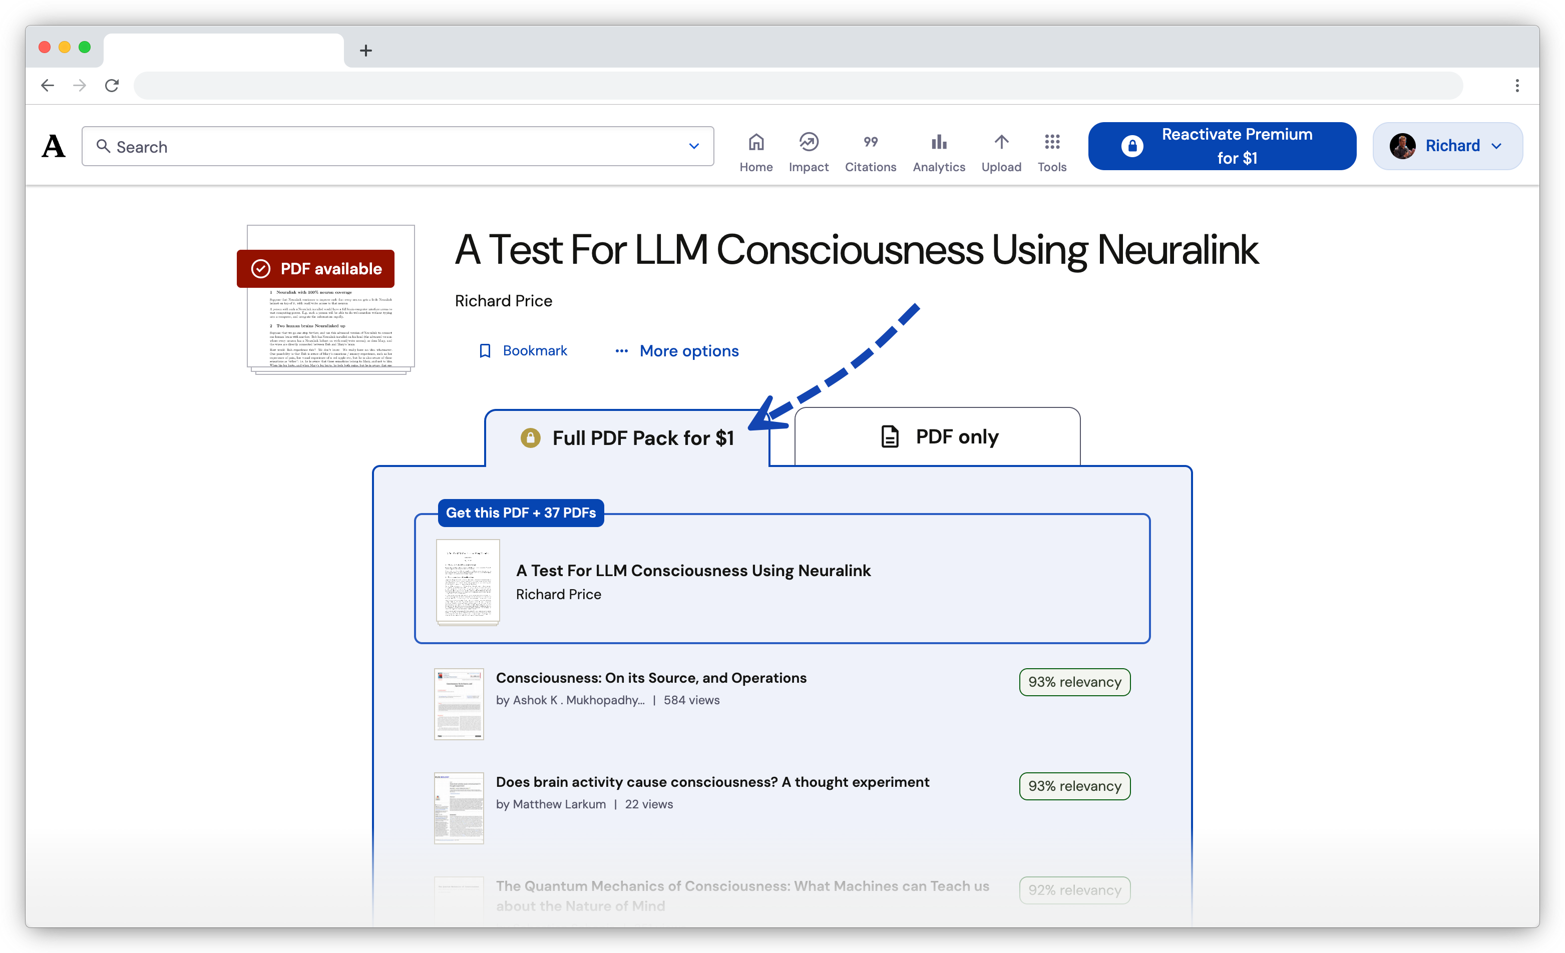Open the Analytics bar chart icon
The image size is (1565, 953).
(939, 142)
